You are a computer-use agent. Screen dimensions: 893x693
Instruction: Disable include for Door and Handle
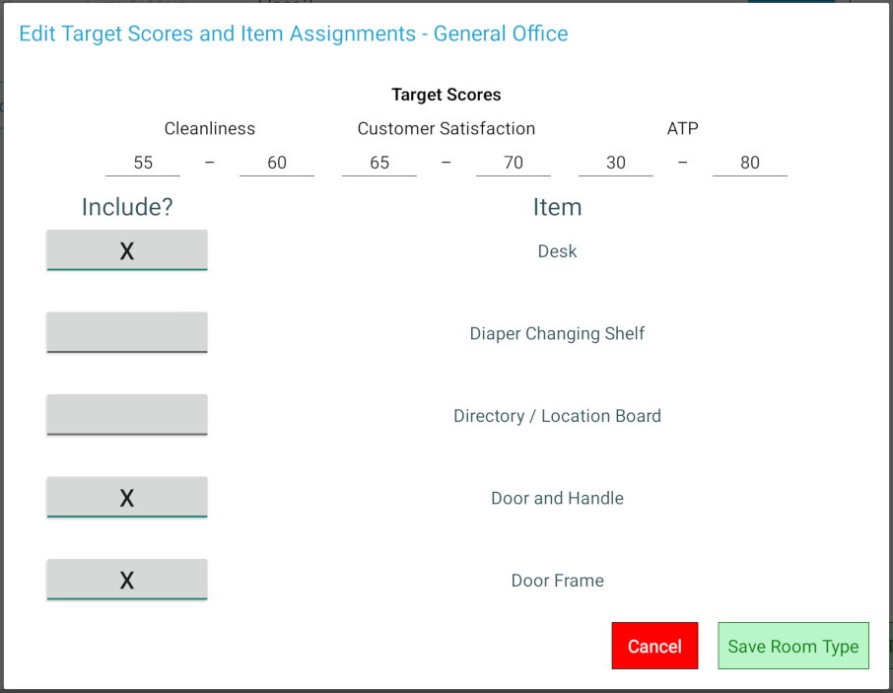[127, 497]
